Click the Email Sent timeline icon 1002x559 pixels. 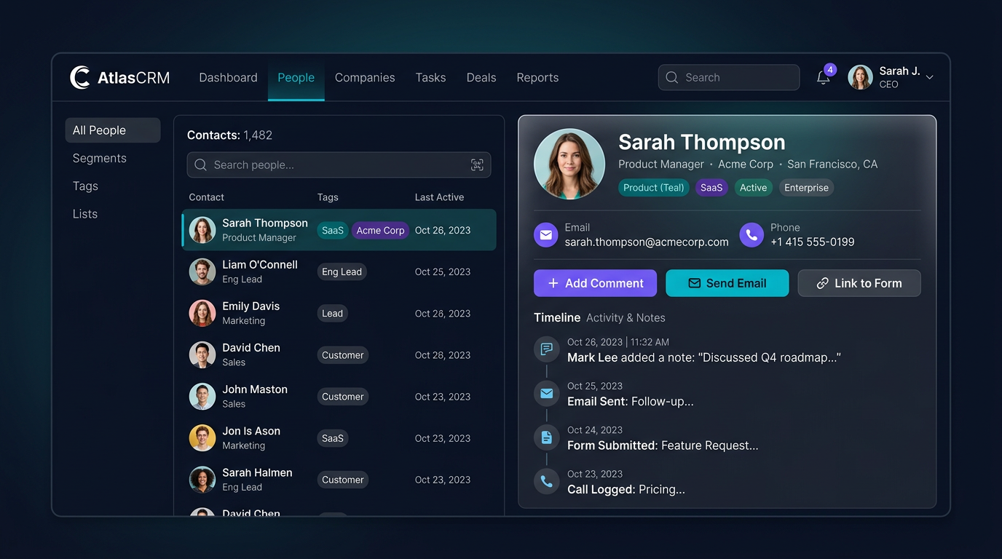coord(546,394)
